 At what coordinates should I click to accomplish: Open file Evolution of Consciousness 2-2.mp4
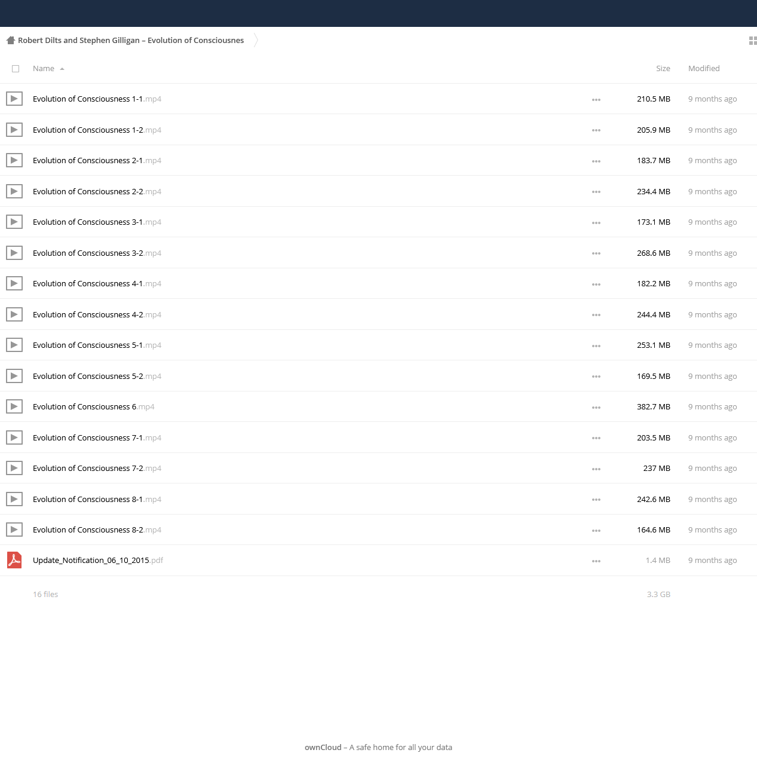(x=97, y=192)
